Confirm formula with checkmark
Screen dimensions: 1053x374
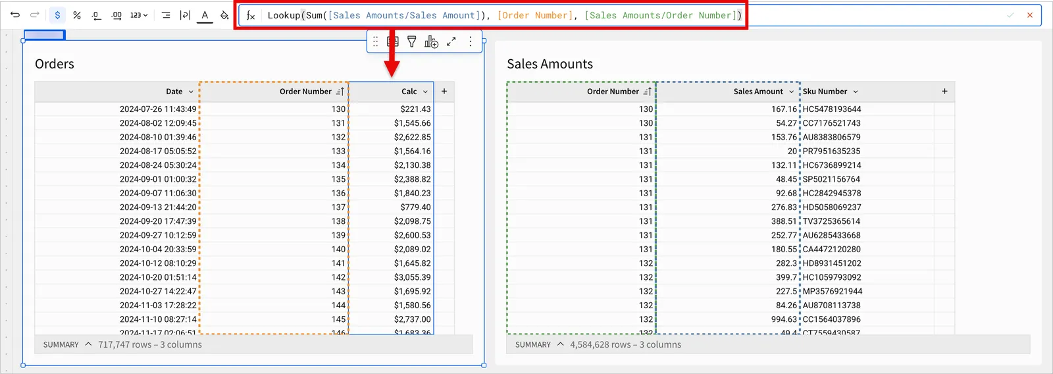click(1010, 15)
